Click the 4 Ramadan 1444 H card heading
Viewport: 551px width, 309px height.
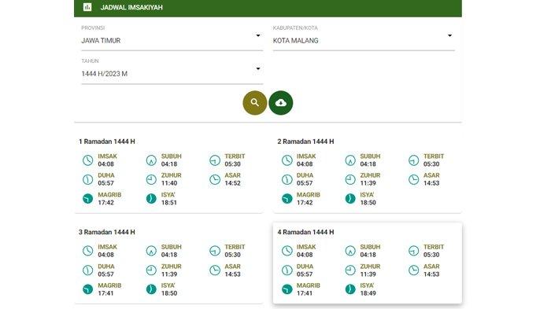point(305,232)
